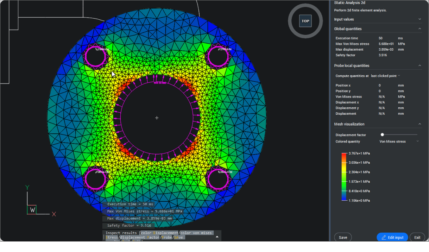The image size is (429, 252).
Task: Click the Displacement factor slider handle
Action: 382,135
